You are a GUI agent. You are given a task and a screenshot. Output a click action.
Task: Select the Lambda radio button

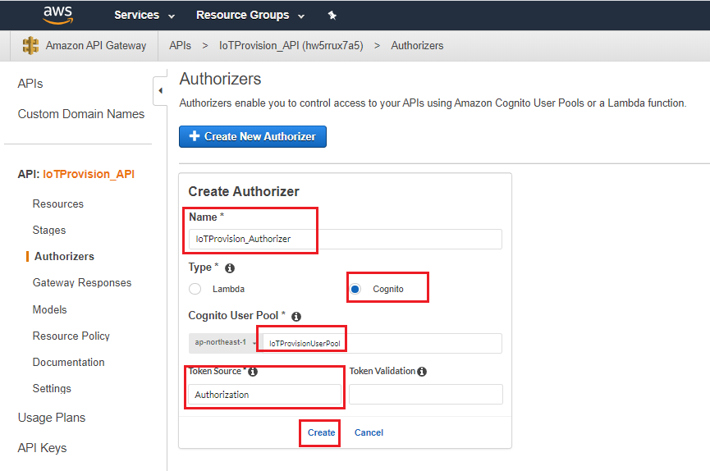click(x=195, y=289)
